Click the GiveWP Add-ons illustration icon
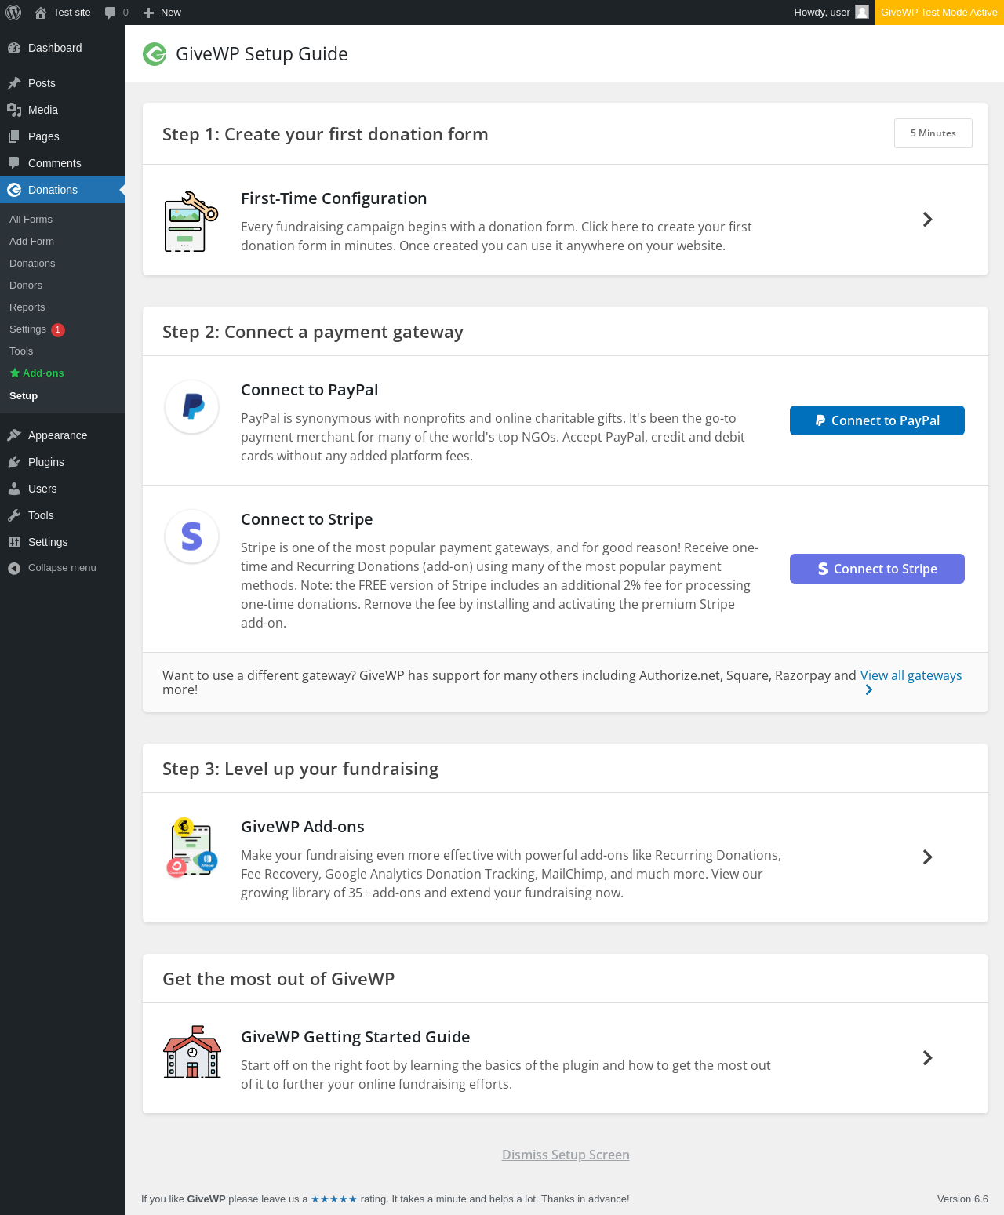Screen dimensions: 1004x1215 click(192, 847)
